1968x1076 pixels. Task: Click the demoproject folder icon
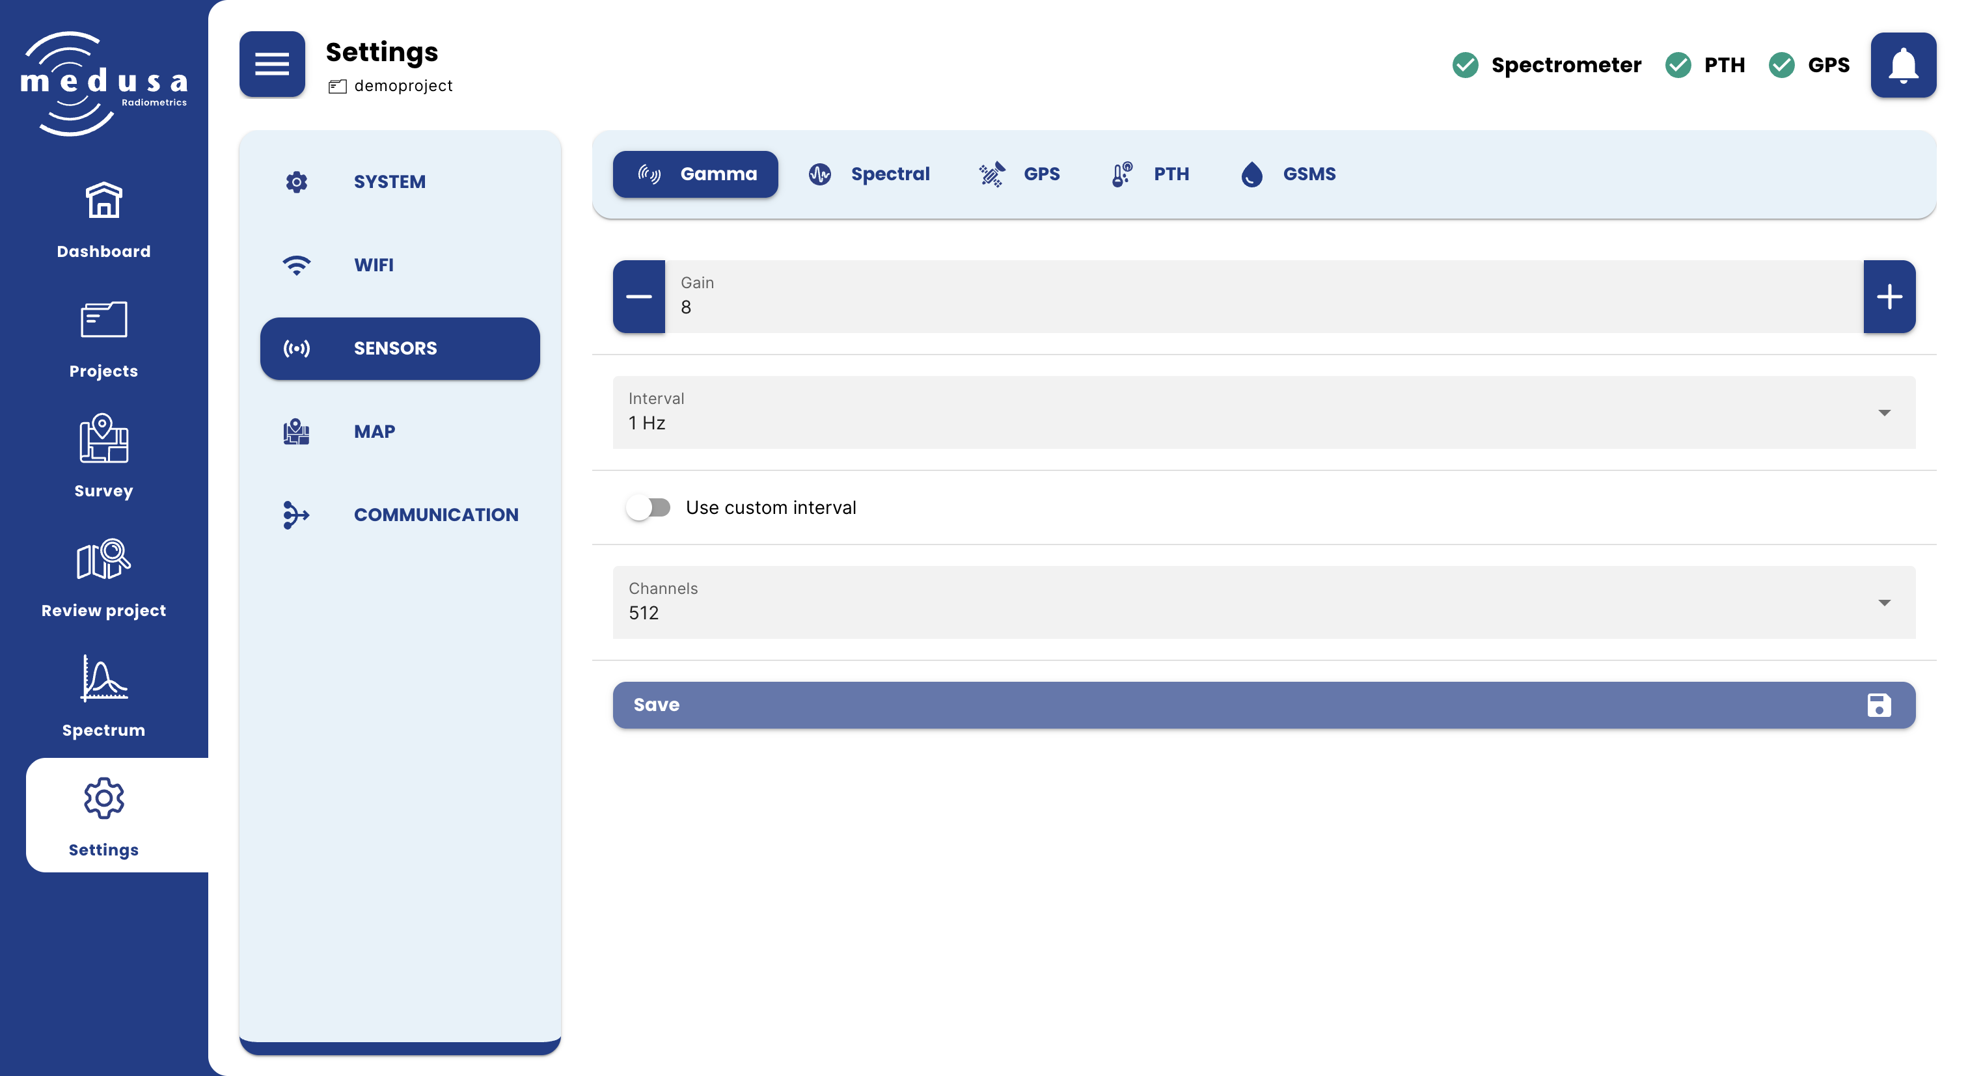[338, 87]
